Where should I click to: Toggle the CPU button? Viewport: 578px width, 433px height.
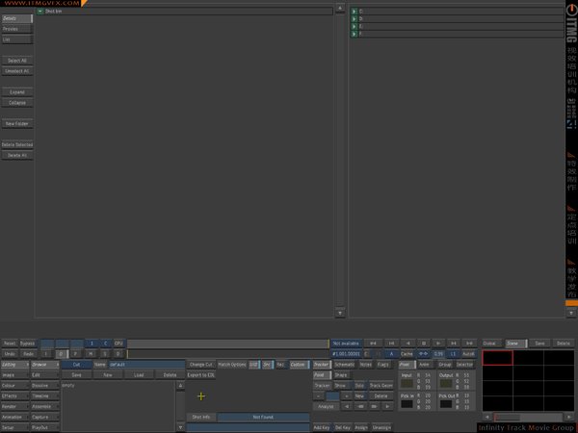(x=118, y=344)
